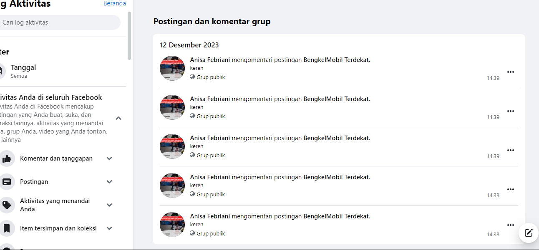Open BengkelMobil Terdekat group link in first entry
539x250 pixels.
tap(336, 60)
